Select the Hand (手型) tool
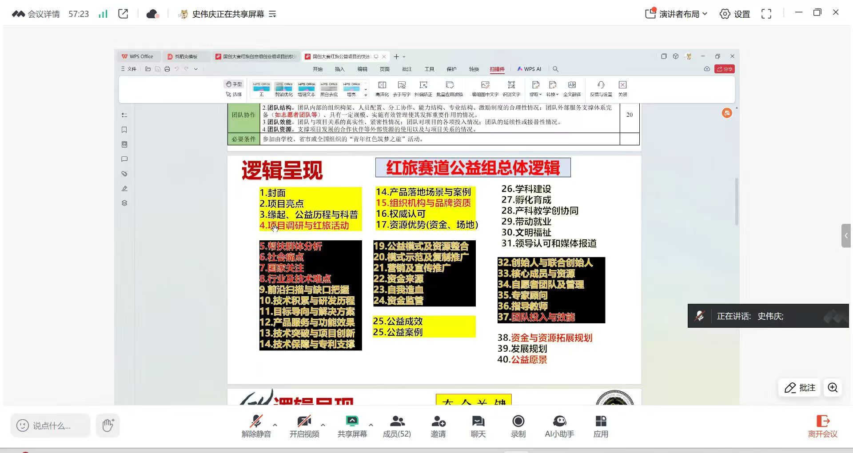 click(234, 83)
